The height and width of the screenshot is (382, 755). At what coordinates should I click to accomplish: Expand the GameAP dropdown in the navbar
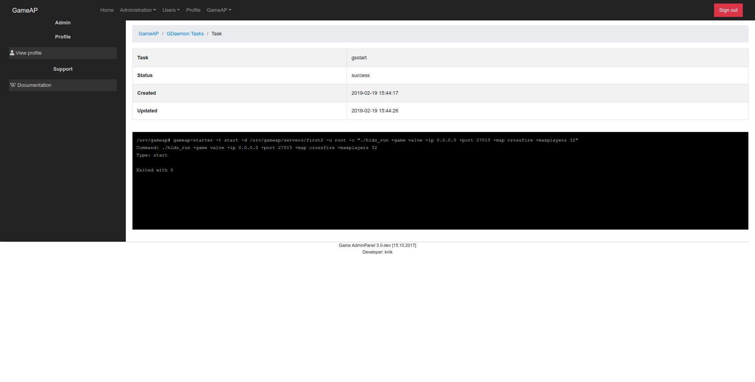point(219,10)
